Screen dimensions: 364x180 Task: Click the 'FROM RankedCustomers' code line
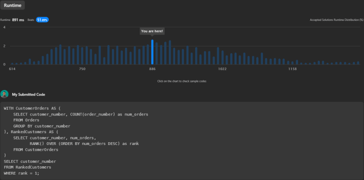(27, 167)
